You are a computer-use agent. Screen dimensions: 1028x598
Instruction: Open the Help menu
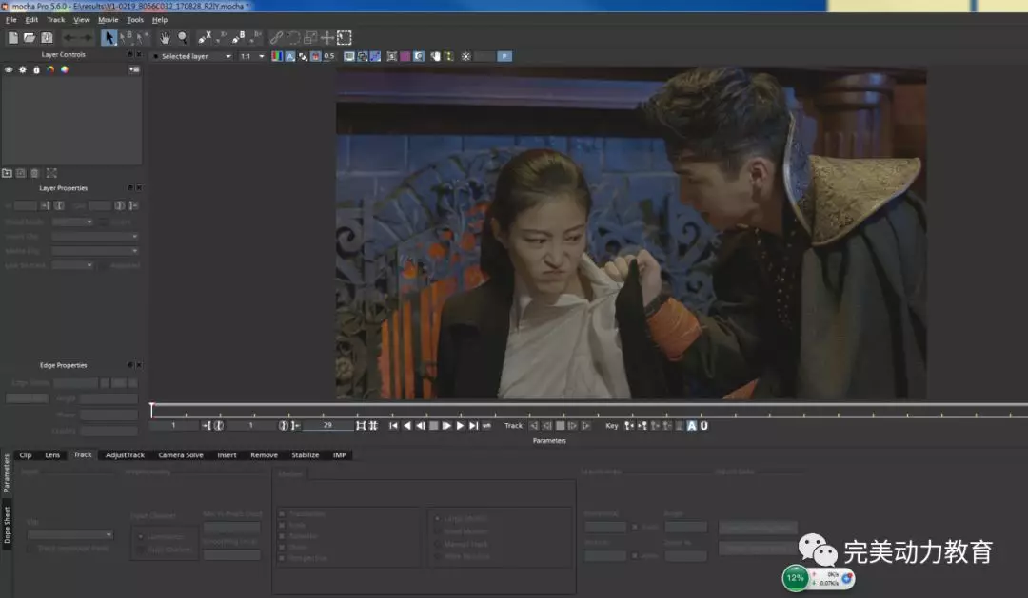point(160,20)
